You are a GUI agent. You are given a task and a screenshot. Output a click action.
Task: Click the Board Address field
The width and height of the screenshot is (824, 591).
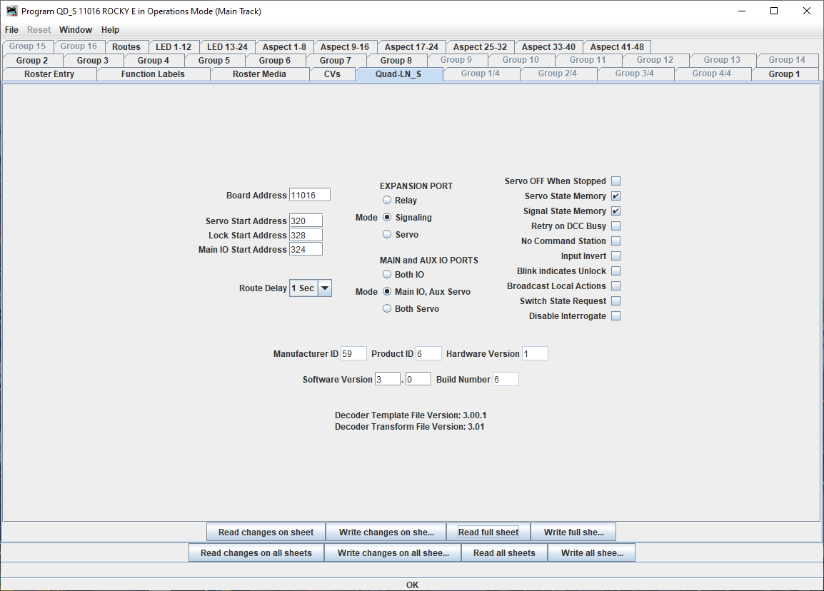[309, 196]
